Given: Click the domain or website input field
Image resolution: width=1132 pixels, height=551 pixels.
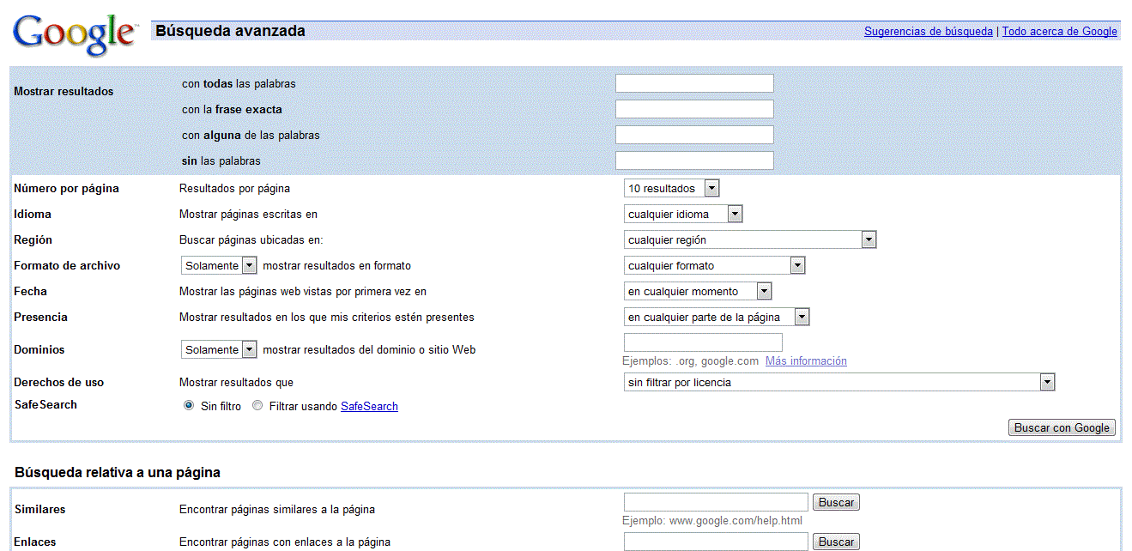Looking at the screenshot, I should (x=703, y=342).
